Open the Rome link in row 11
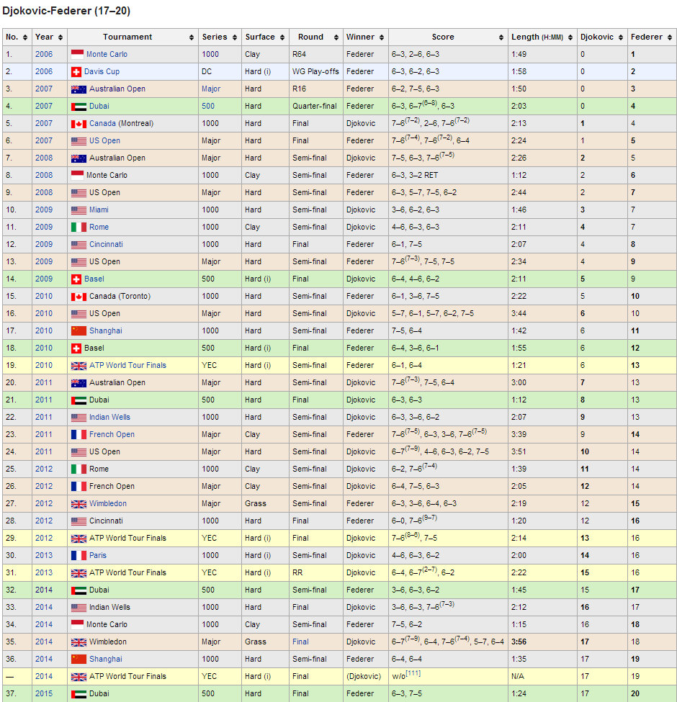677x702 pixels. 99,227
